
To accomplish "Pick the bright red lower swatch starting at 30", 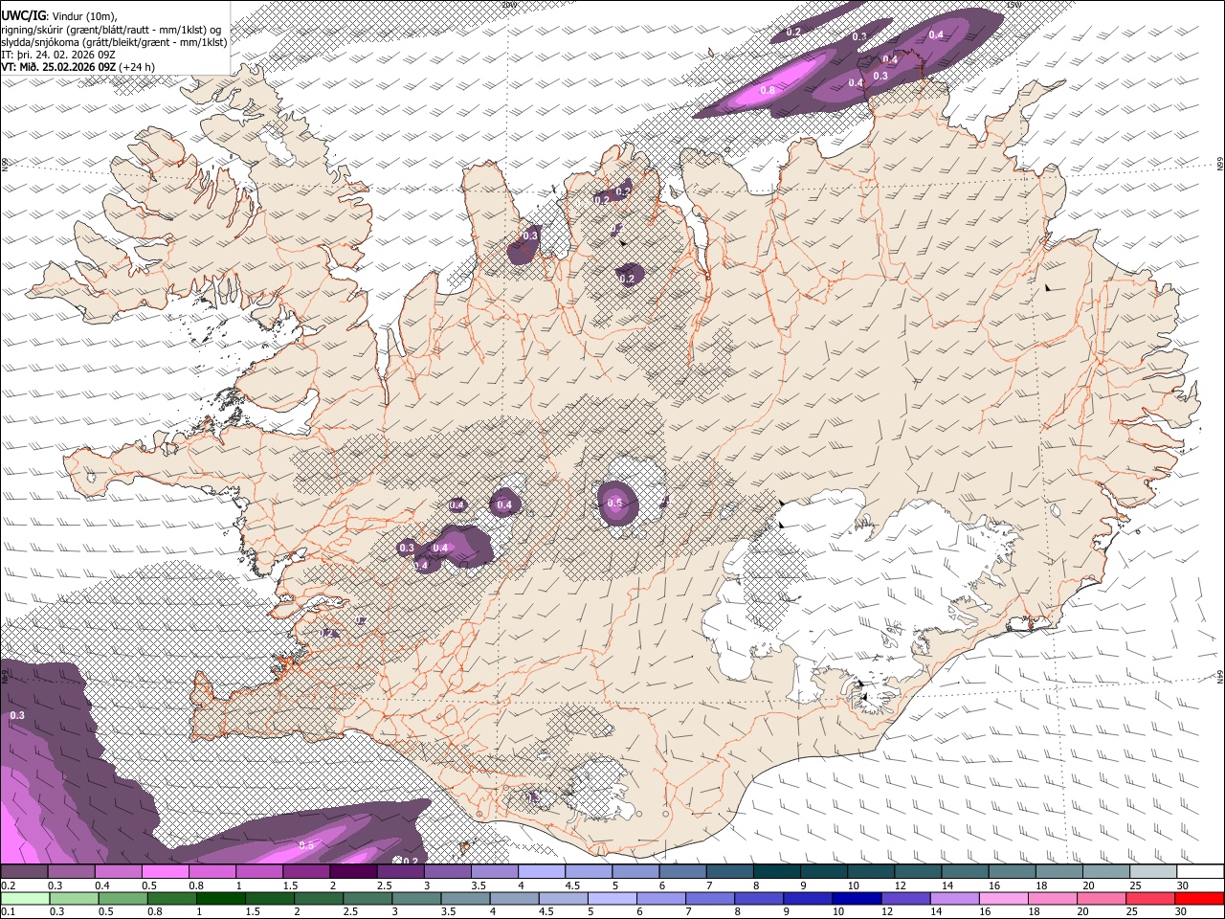I will [1200, 898].
